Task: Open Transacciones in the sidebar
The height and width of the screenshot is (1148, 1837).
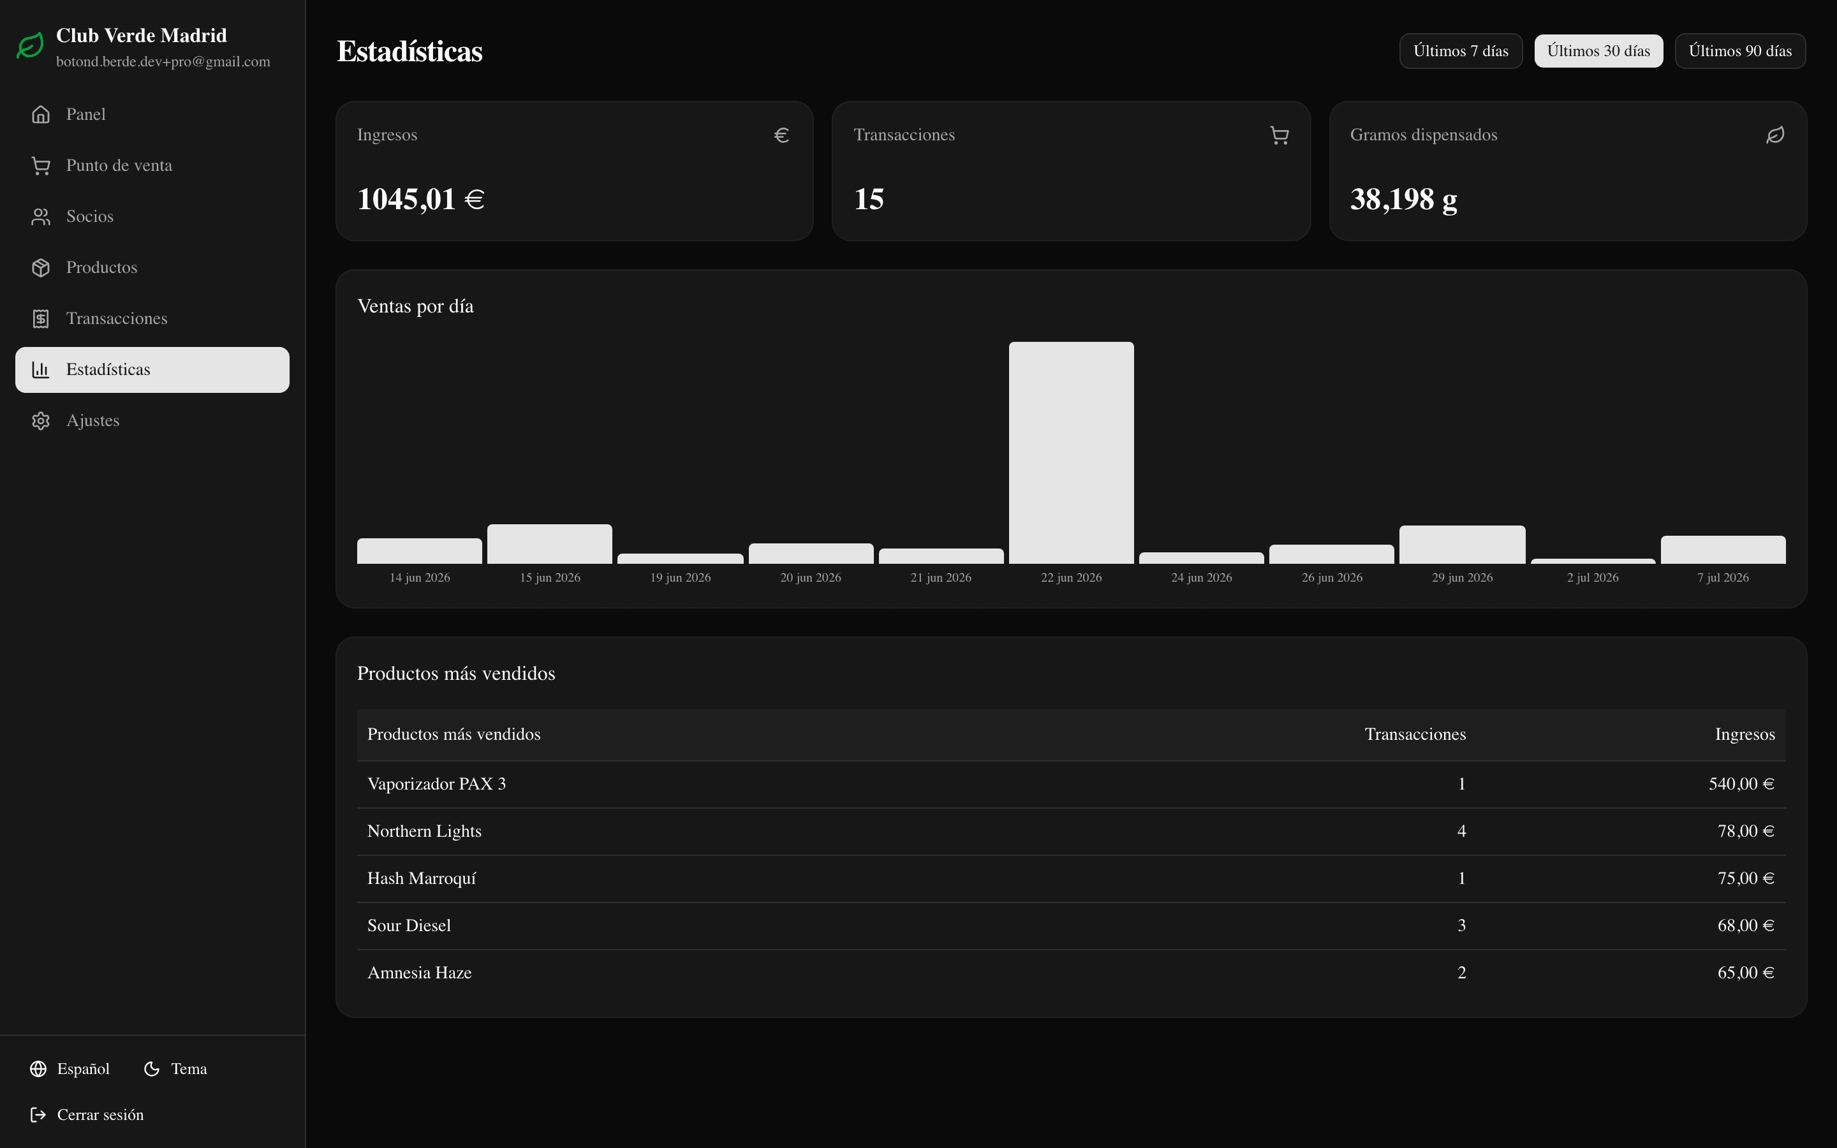Action: tap(152, 318)
